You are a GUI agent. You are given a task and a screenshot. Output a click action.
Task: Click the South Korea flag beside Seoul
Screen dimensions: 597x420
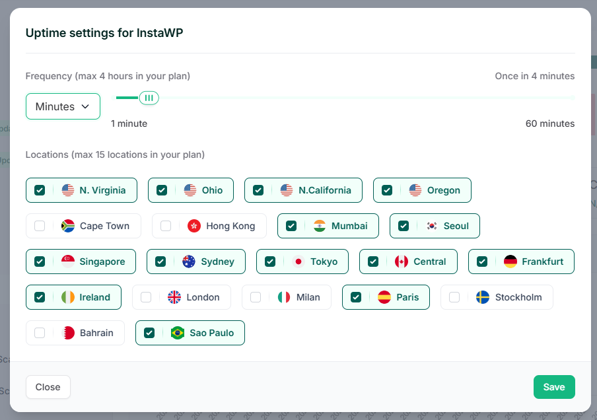pyautogui.click(x=432, y=226)
